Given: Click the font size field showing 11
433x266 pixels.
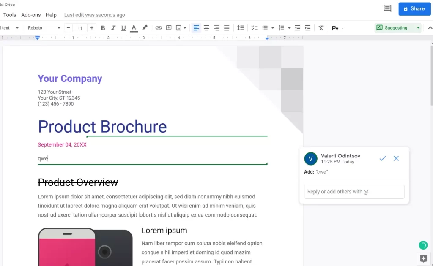Looking at the screenshot, I should click(x=80, y=28).
